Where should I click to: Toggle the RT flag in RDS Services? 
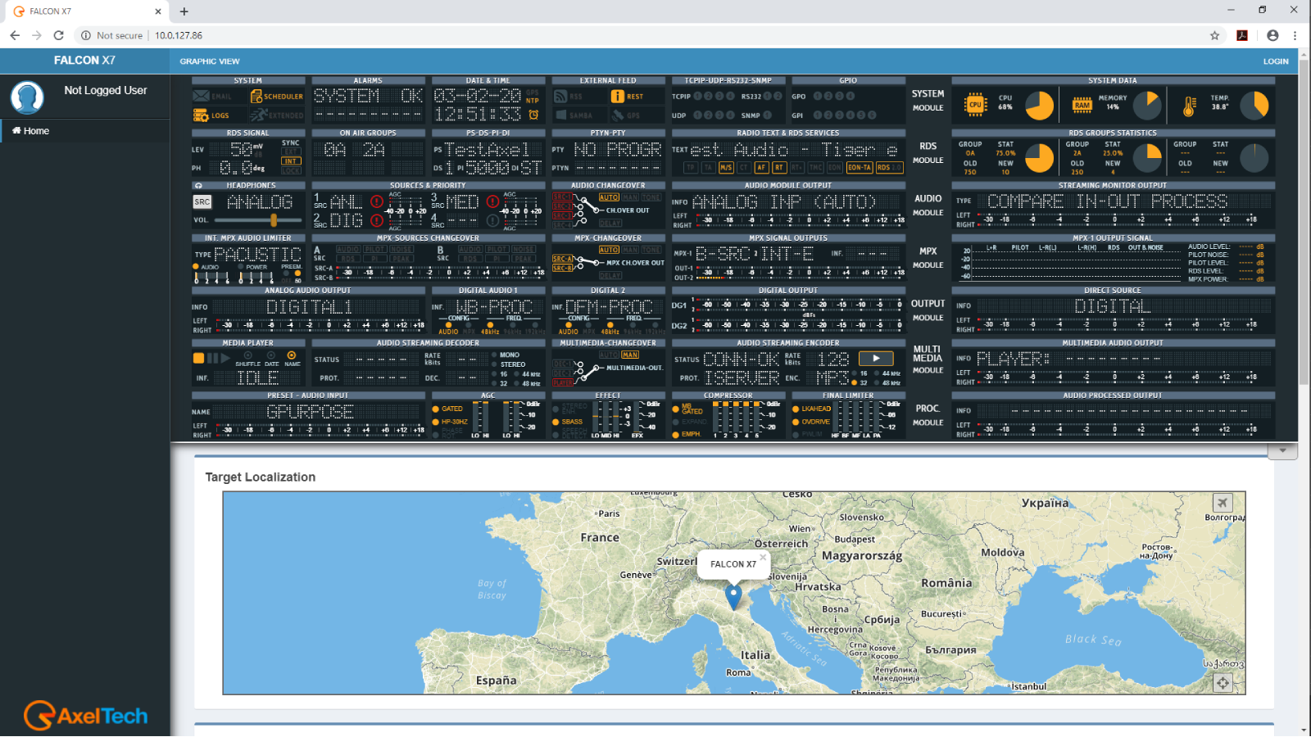point(778,168)
